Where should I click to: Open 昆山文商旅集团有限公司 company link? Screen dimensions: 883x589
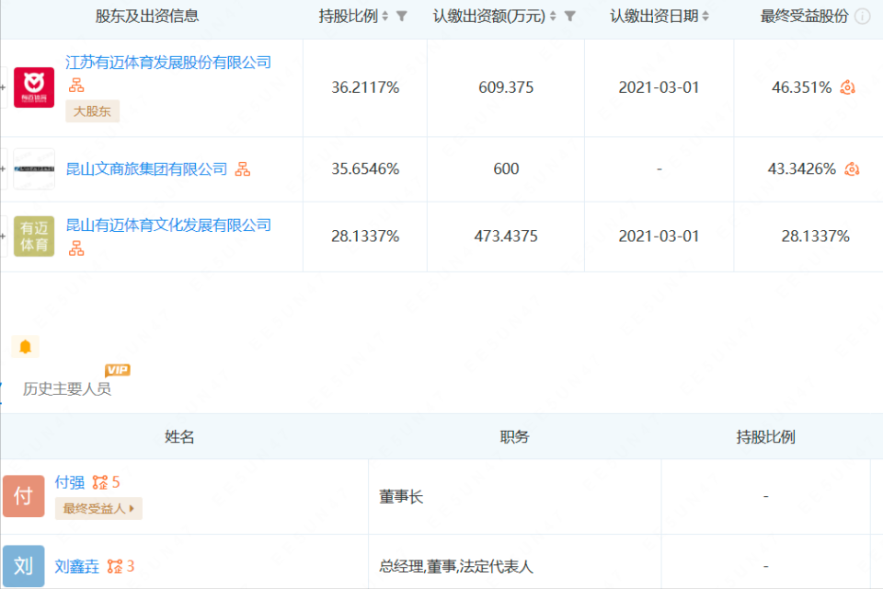coord(146,168)
